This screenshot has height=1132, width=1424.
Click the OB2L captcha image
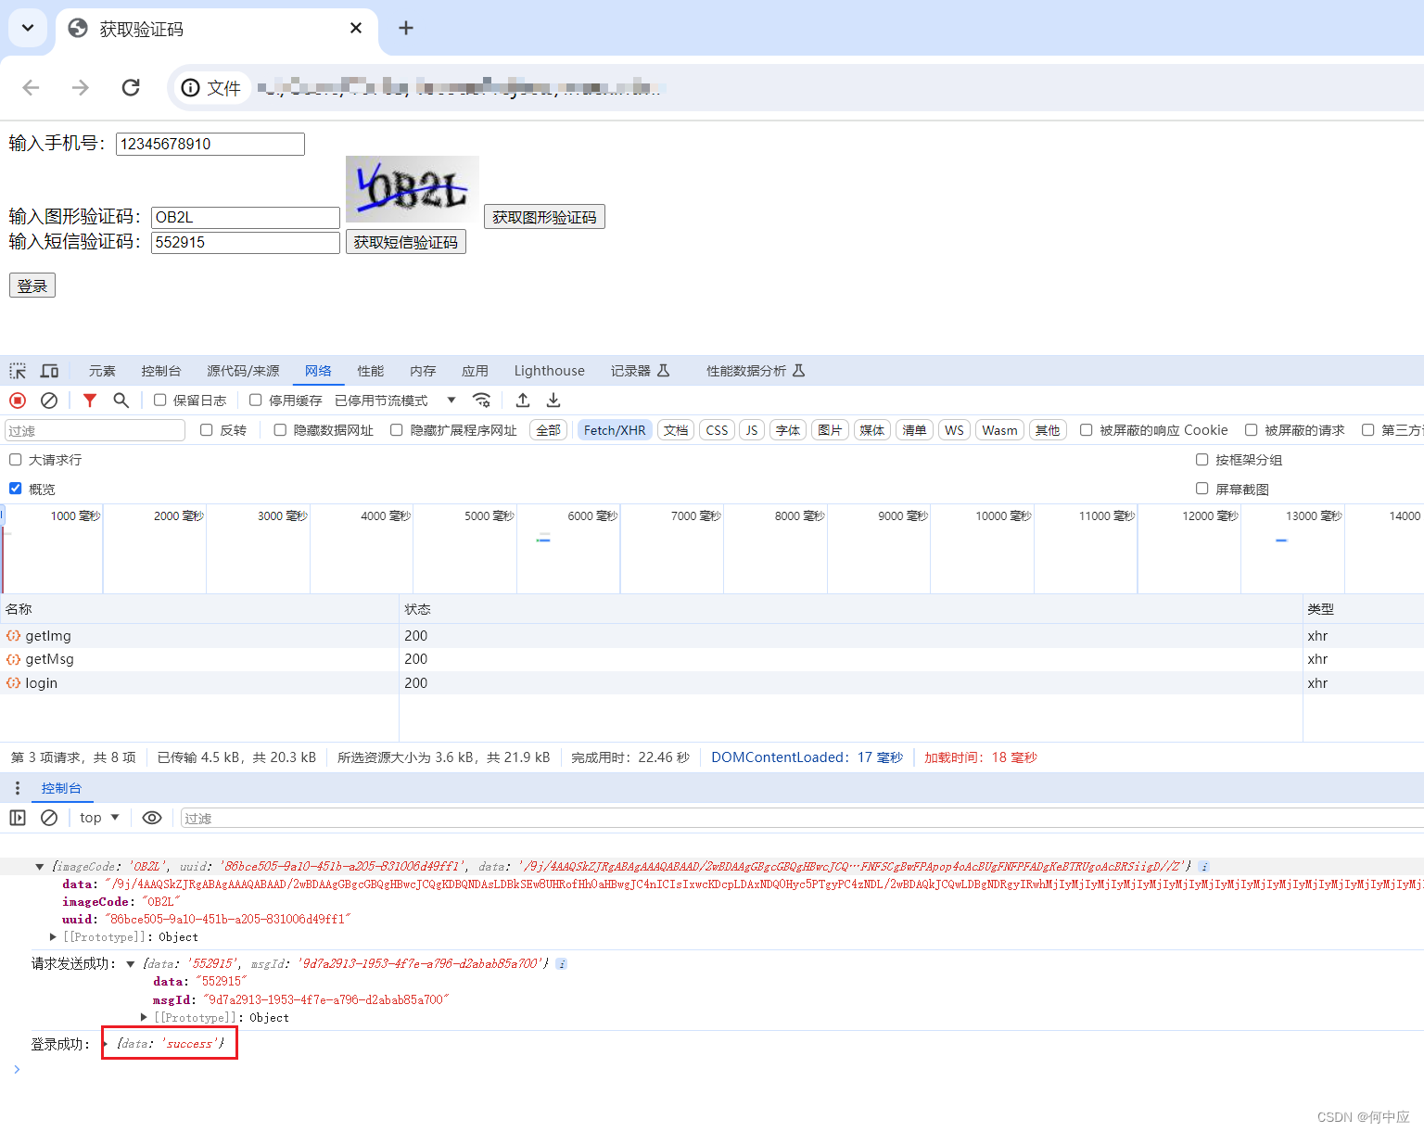tap(413, 190)
